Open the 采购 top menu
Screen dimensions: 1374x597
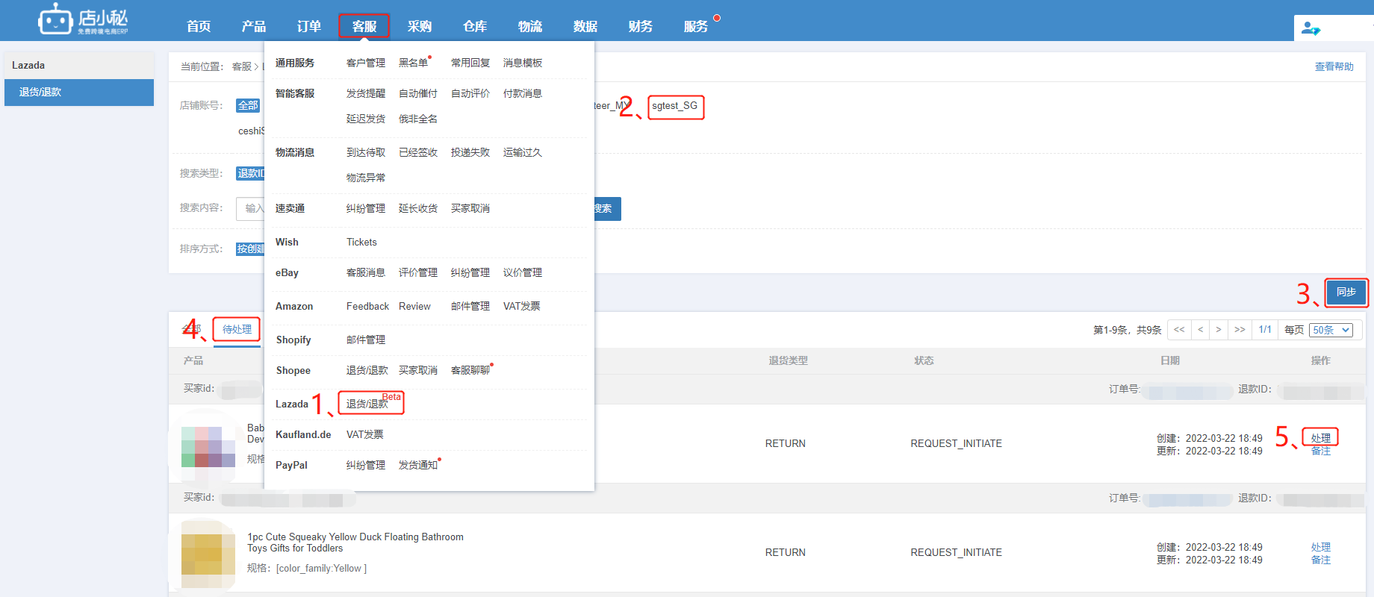(x=420, y=26)
